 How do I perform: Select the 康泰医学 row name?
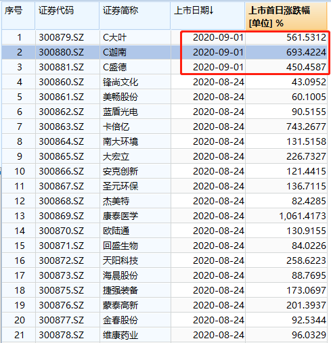pos(120,216)
